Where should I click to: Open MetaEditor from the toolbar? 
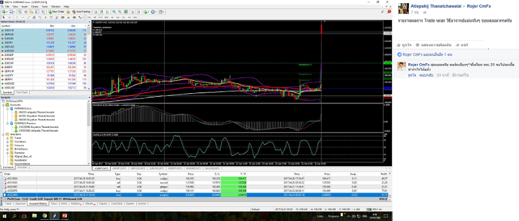pyautogui.click(x=68, y=12)
